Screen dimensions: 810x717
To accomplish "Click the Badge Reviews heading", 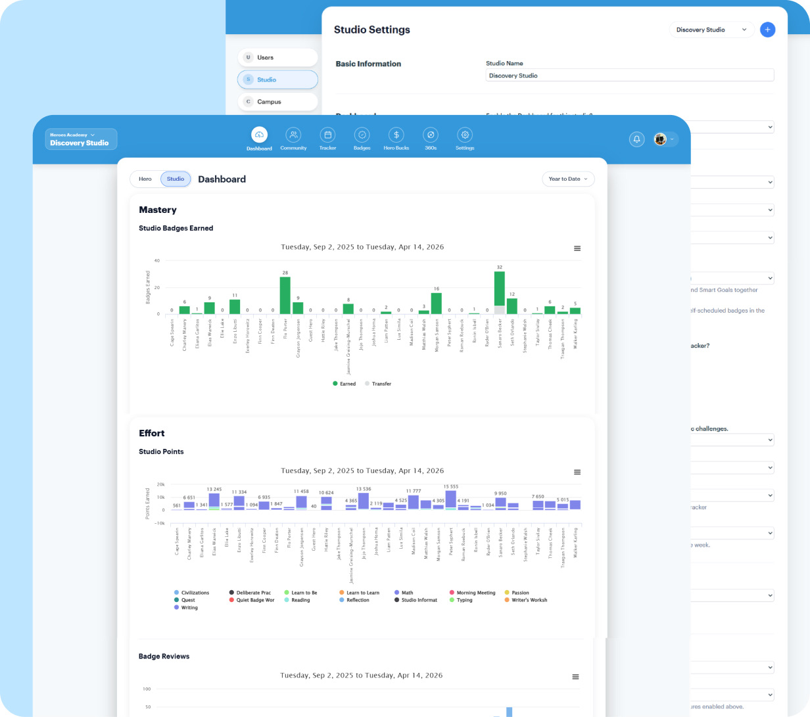I will pos(164,657).
